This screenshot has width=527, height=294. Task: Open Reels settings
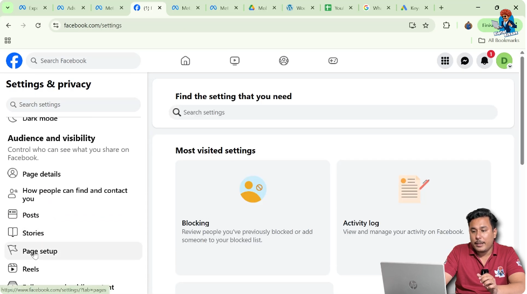click(x=73, y=269)
